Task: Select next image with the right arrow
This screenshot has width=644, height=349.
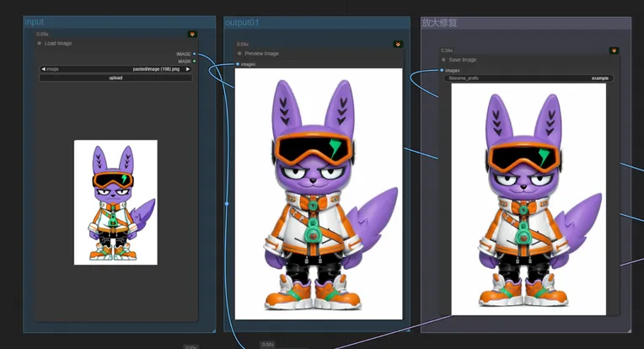Action: pyautogui.click(x=188, y=69)
